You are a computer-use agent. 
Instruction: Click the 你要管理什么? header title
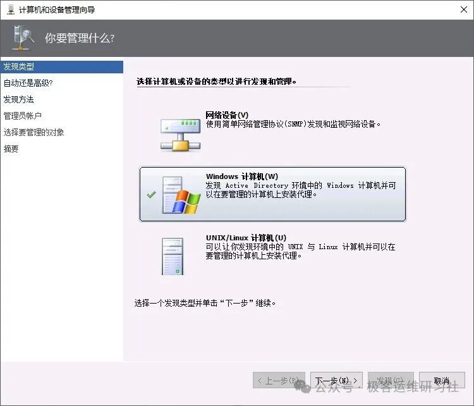coord(80,38)
